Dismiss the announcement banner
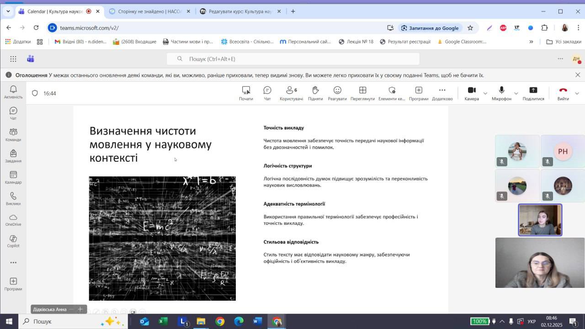Image resolution: width=585 pixels, height=329 pixels. coord(578,75)
